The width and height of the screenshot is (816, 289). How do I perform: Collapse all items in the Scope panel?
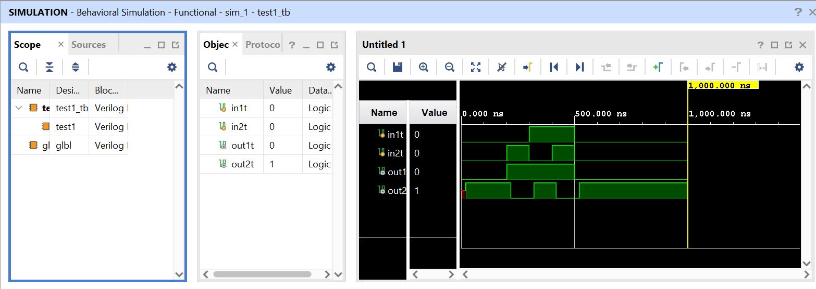click(49, 67)
